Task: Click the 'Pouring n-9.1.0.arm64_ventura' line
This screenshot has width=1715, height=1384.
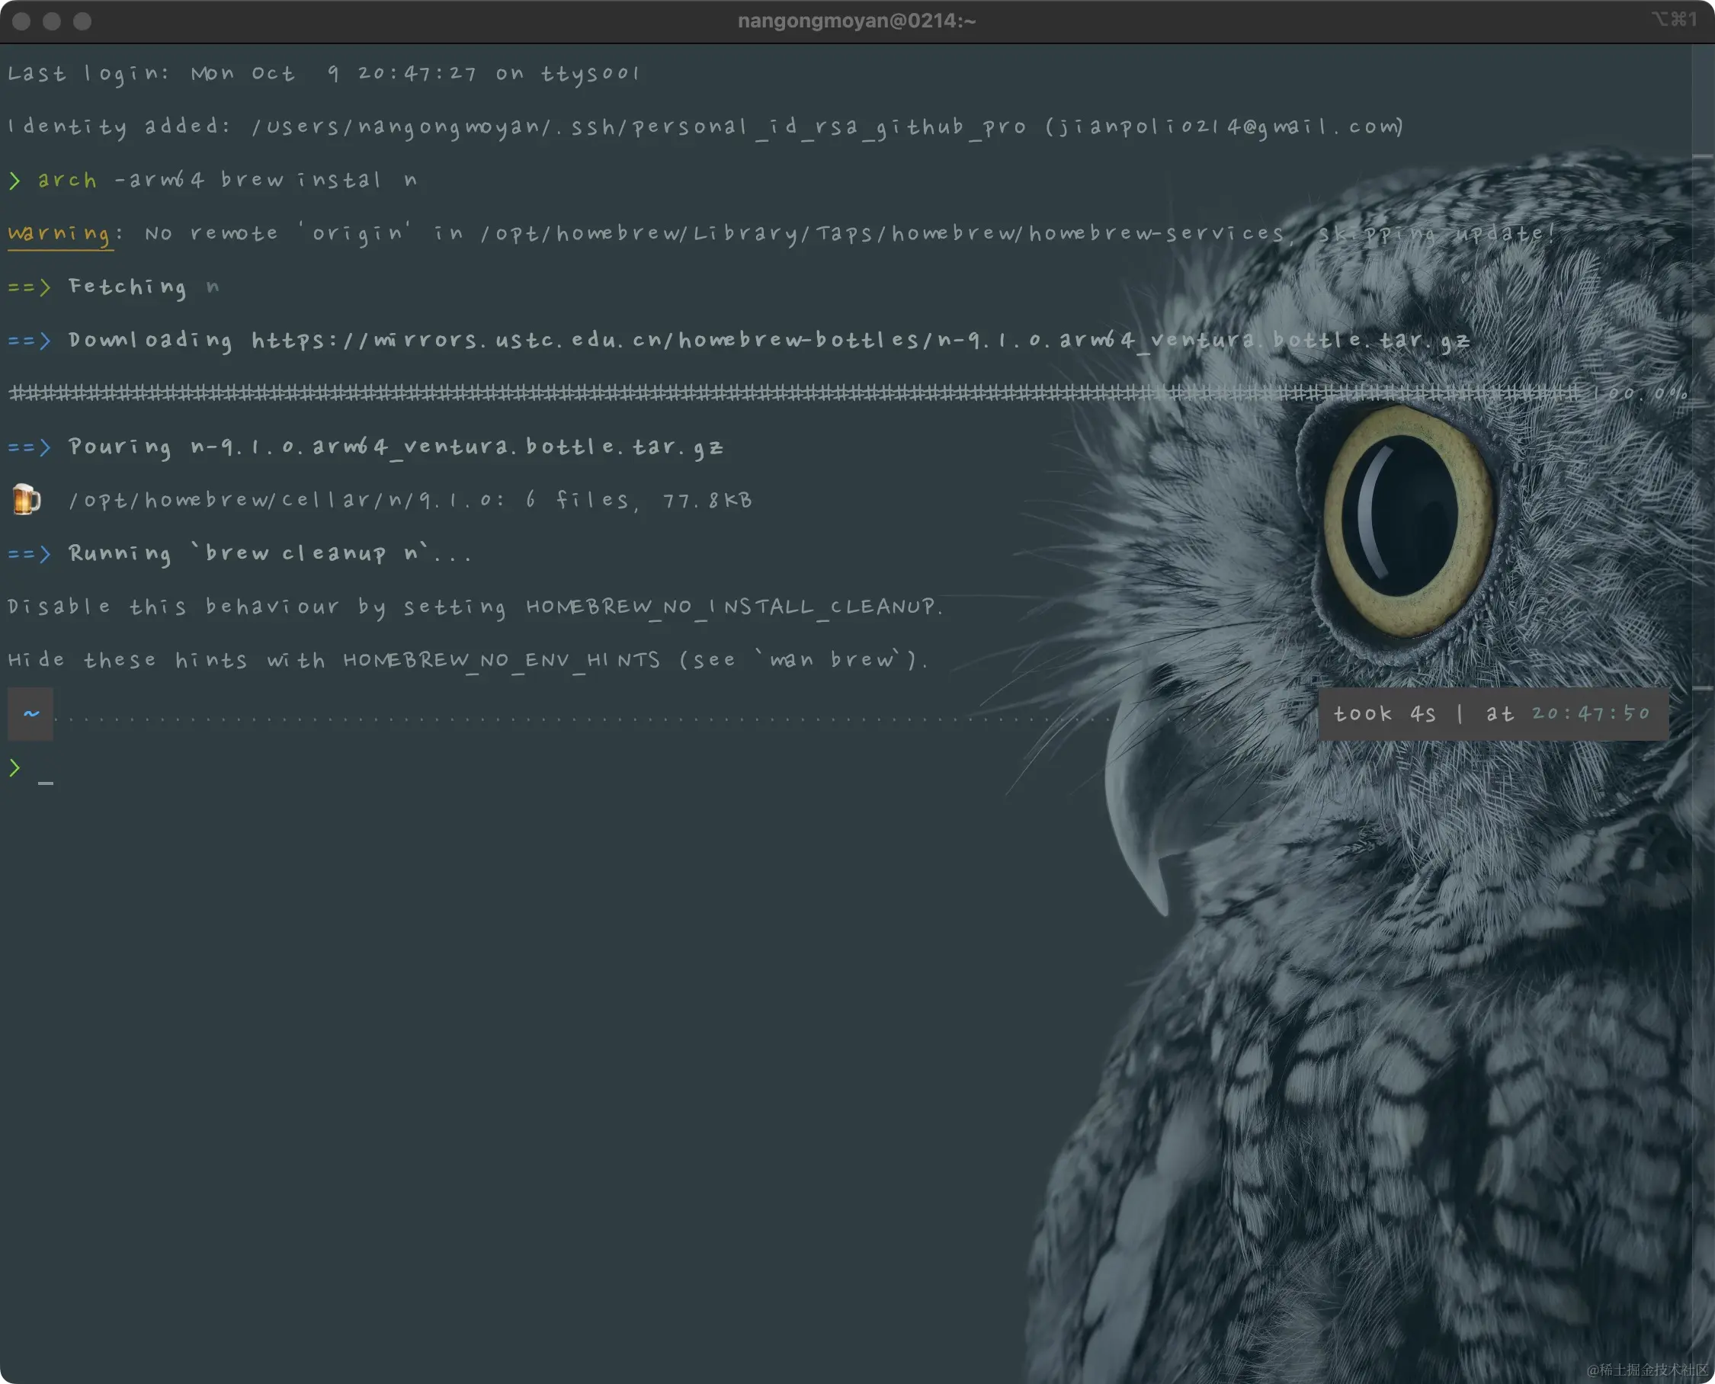Action: point(365,447)
